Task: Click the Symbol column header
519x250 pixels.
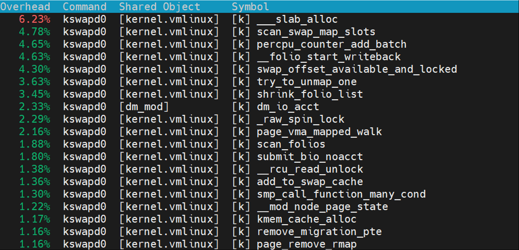Action: pos(250,7)
